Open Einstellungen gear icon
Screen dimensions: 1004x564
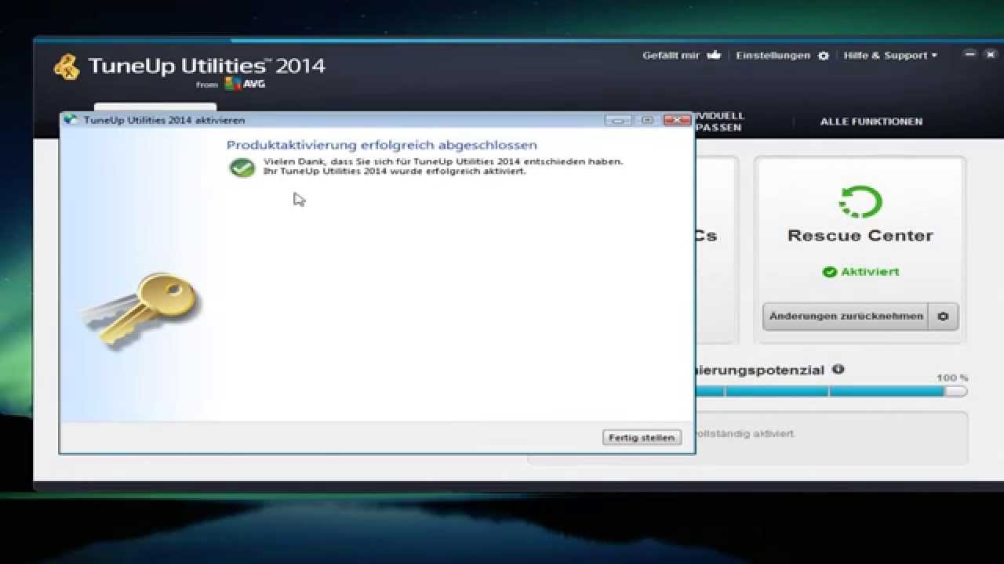tap(823, 56)
